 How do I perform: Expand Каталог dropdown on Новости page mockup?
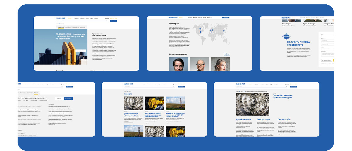coord(145,84)
